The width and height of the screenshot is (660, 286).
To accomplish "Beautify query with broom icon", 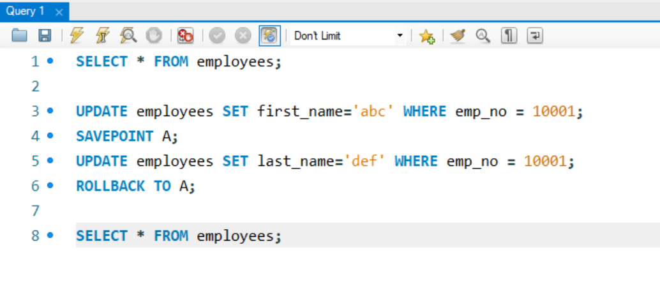I will point(458,36).
